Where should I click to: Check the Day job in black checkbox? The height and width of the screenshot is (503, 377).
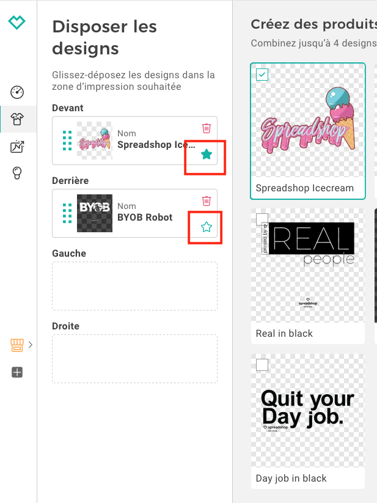pyautogui.click(x=262, y=365)
